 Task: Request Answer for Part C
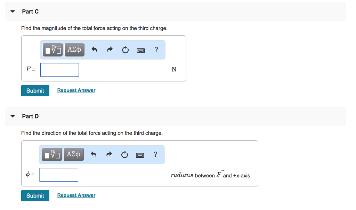(x=76, y=90)
